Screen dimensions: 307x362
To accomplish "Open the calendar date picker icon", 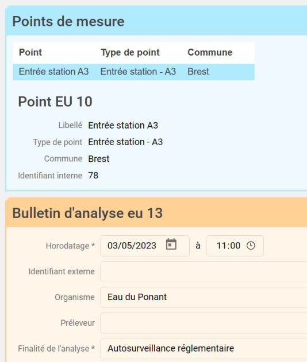I will pos(171,244).
